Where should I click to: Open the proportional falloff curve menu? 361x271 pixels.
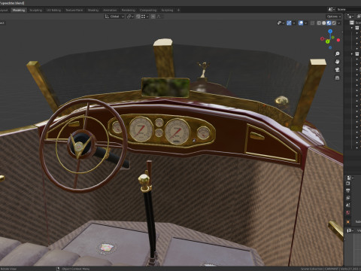click(x=159, y=17)
